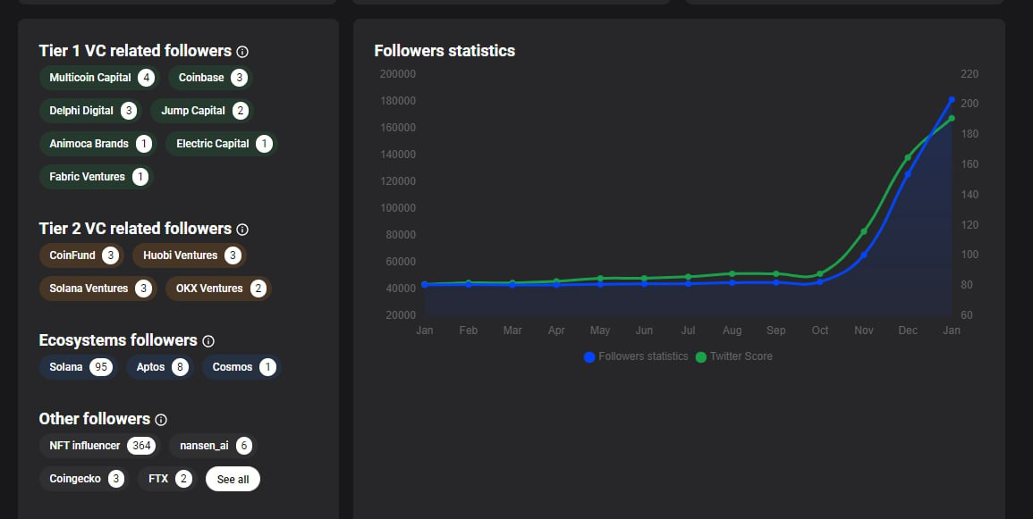Viewport: 1033px width, 519px height.
Task: Toggle the Followers statistics legend item
Action: [636, 356]
